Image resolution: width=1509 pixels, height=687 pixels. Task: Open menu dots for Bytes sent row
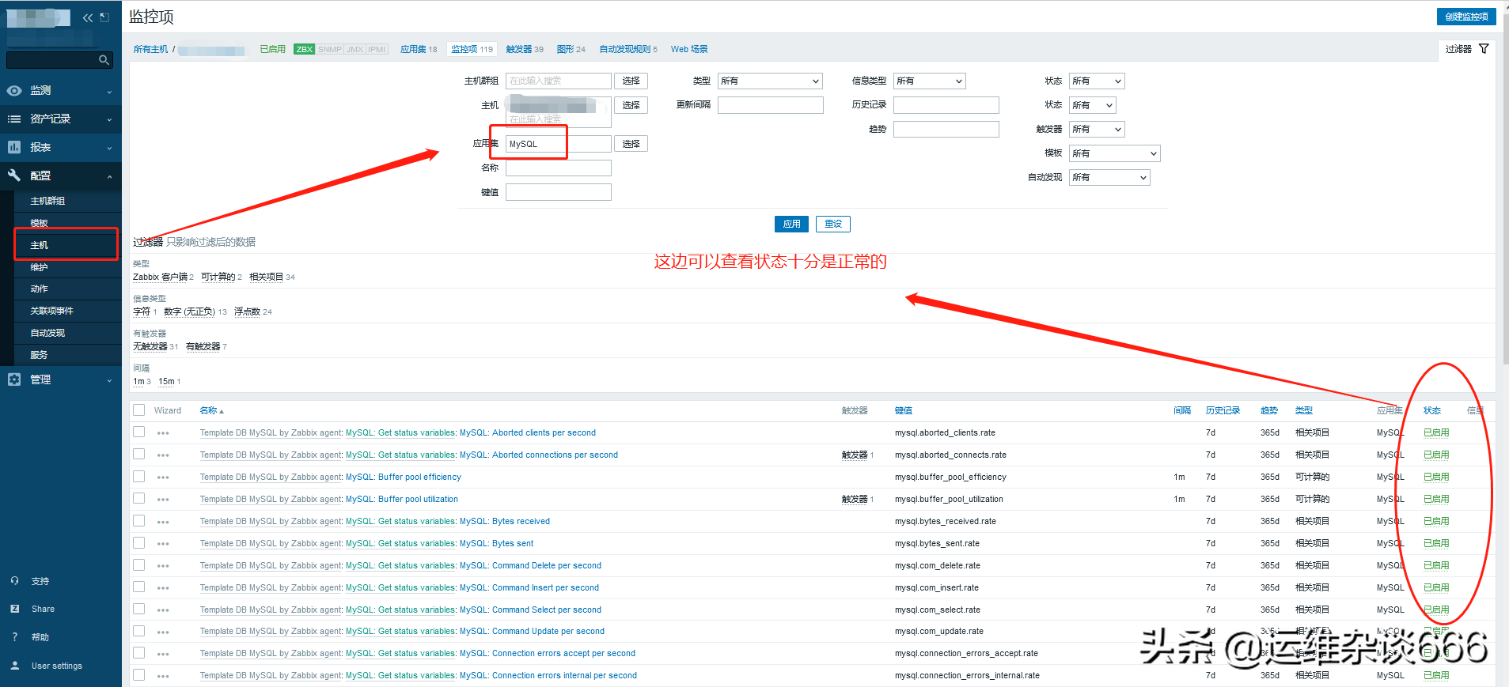click(163, 544)
